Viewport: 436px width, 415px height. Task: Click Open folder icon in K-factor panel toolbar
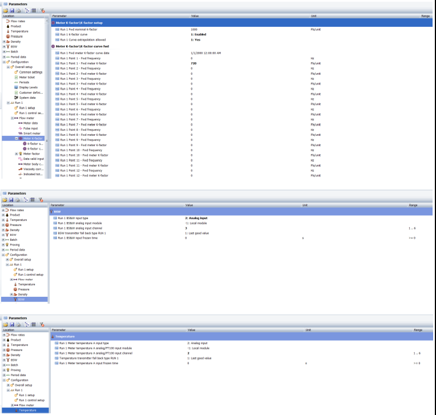click(5, 11)
